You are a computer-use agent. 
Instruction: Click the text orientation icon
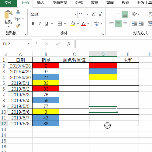[x=134, y=14]
